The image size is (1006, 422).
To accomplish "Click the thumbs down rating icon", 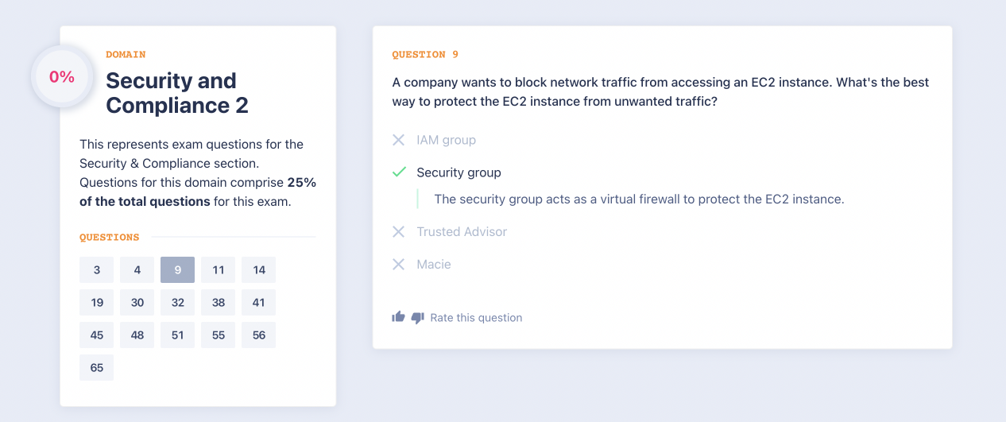I will (x=417, y=318).
